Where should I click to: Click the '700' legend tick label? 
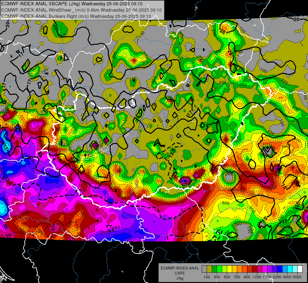click(x=237, y=277)
